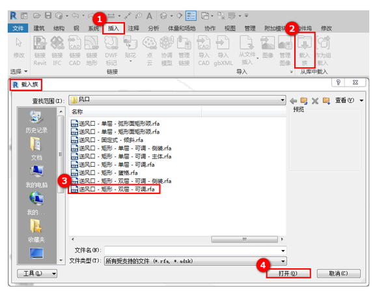The image size is (375, 297).
Task: Click the 打开 button
Action: pos(288,274)
